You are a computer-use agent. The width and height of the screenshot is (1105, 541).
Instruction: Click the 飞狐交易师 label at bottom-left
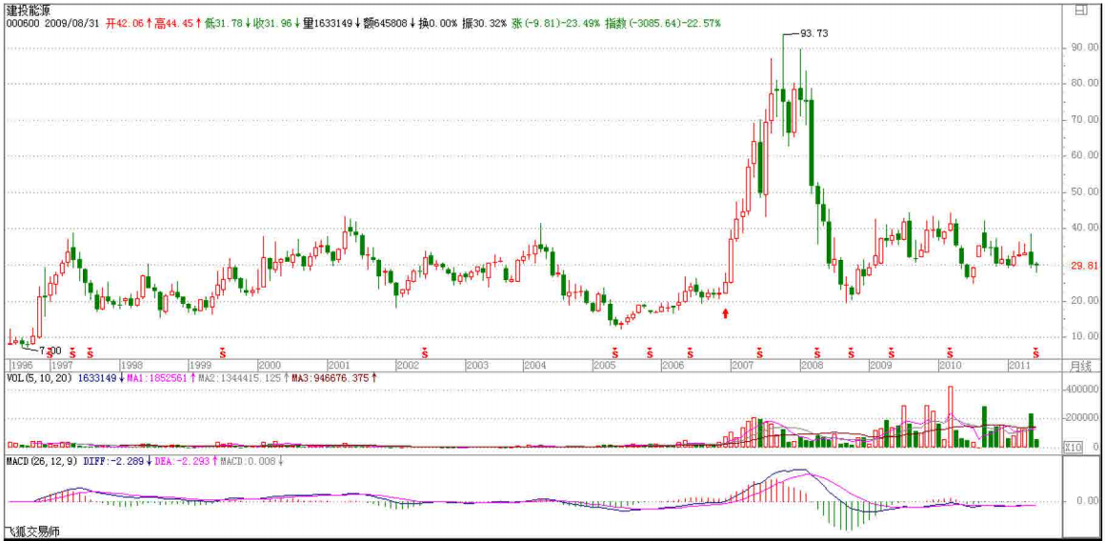(31, 531)
